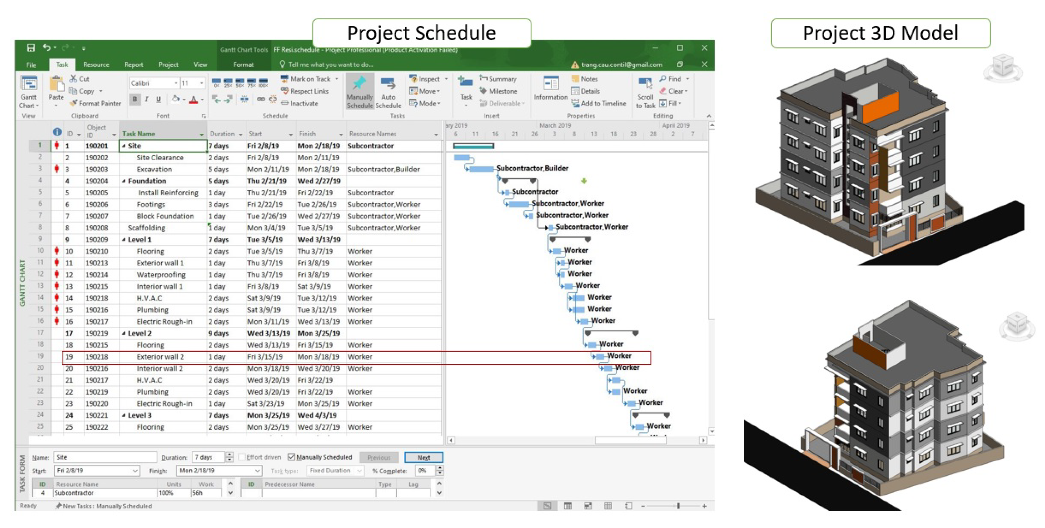Viewport: 1045px width, 528px height.
Task: Click the Format Painter tool
Action: tap(95, 104)
